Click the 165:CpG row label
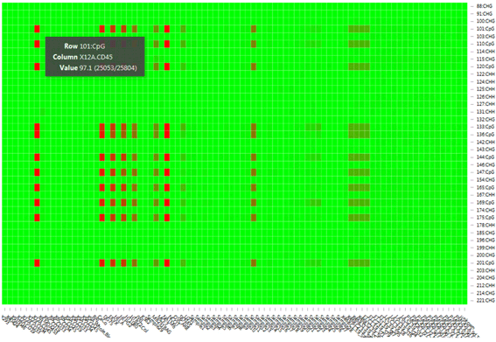This screenshot has width=496, height=342. coord(486,187)
